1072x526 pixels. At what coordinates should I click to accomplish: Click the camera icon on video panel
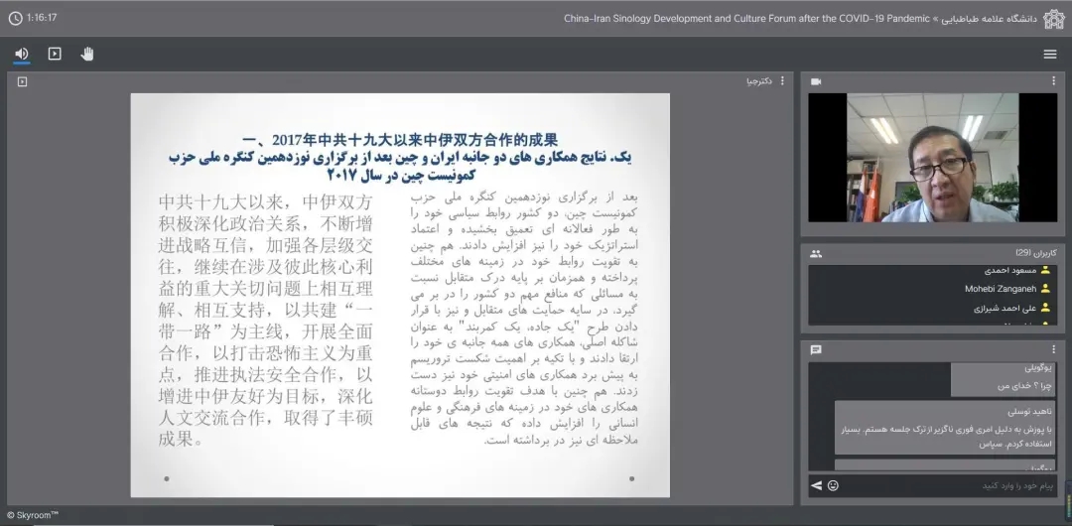click(x=816, y=81)
